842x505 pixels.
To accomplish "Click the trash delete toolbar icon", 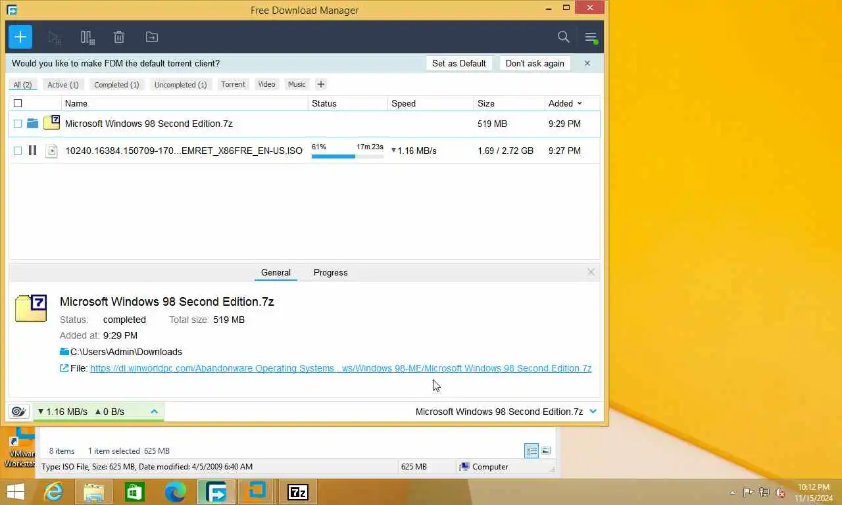I will pyautogui.click(x=119, y=37).
